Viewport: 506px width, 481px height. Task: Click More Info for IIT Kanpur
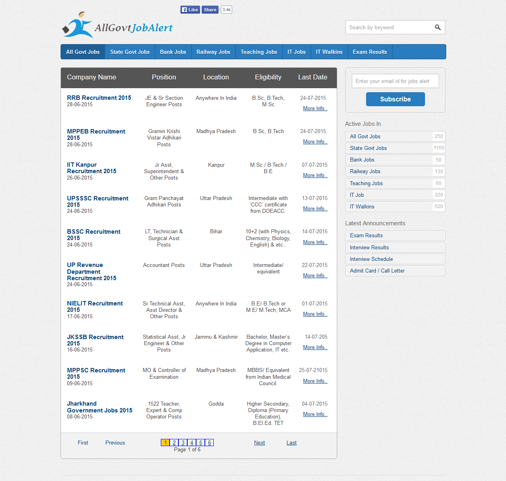coord(315,176)
